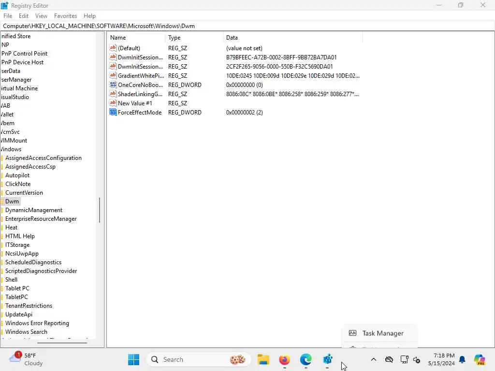Screen dimensions: 495x371
Task: Click the crossed-out cloud sync tray icon
Action: point(389,359)
